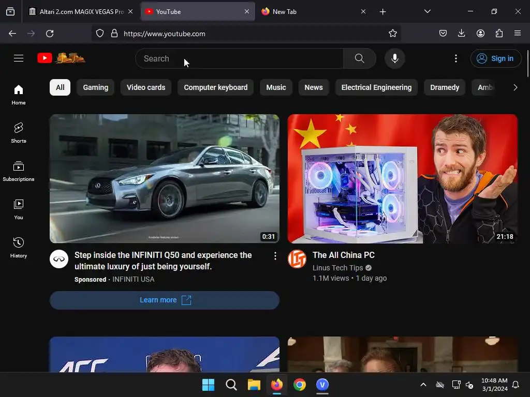This screenshot has width=530, height=397.
Task: View site security lock info
Action: click(x=114, y=34)
